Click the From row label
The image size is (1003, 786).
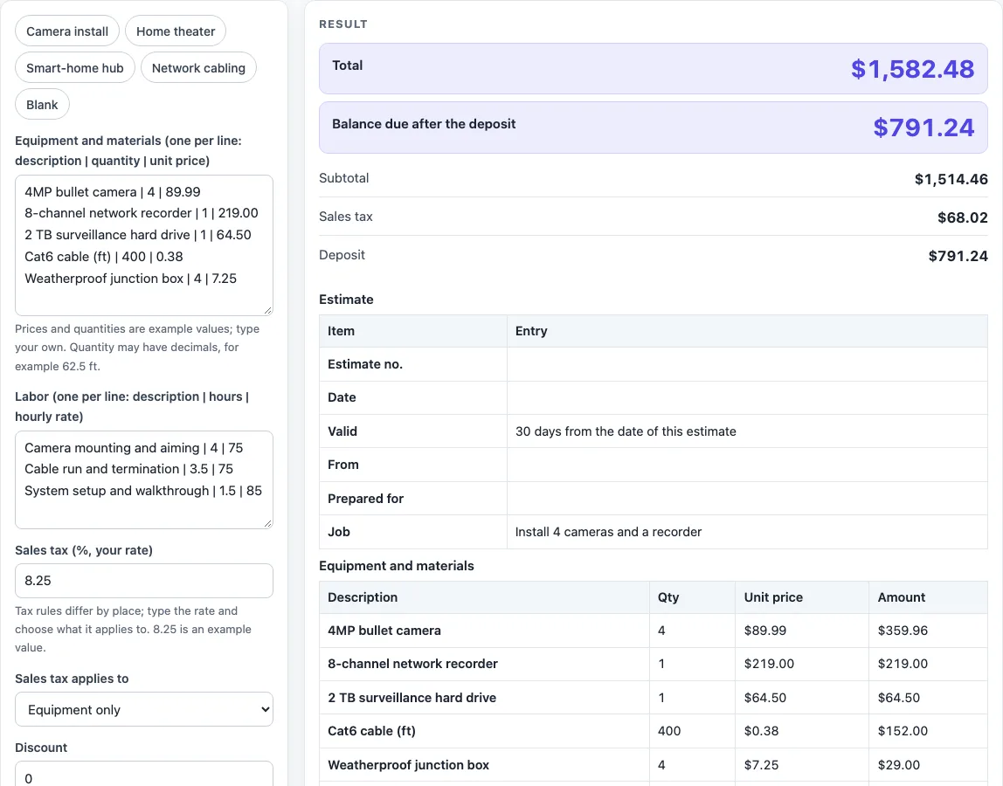coord(343,465)
